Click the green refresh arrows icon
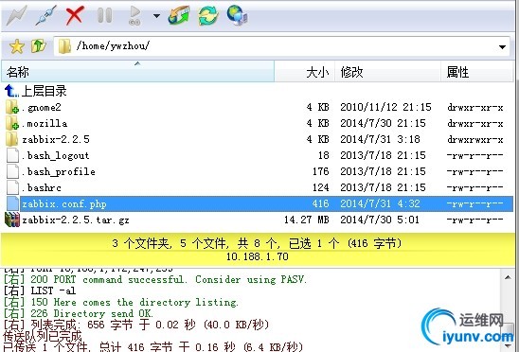Image resolution: width=519 pixels, height=352 pixels. (207, 15)
